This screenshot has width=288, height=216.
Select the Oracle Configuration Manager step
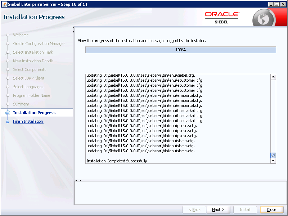(39, 44)
